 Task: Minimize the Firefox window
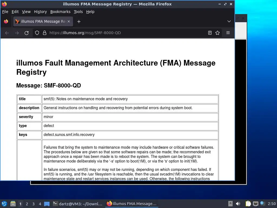click(x=220, y=4)
